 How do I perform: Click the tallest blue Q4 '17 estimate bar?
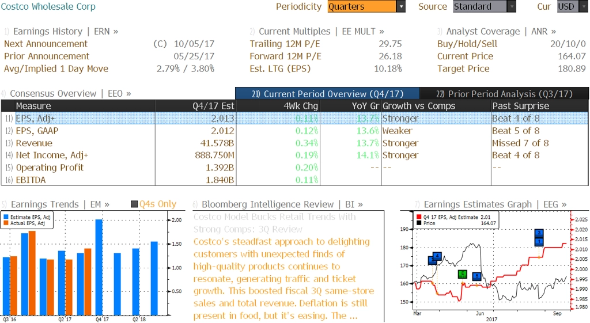coord(99,267)
